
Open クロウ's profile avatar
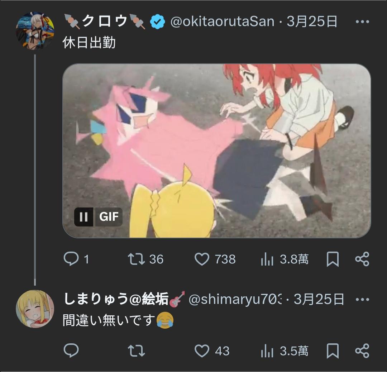click(35, 31)
